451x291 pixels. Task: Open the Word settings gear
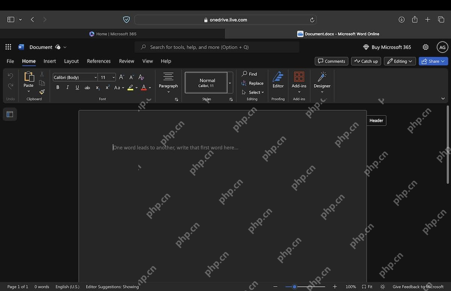(x=425, y=47)
